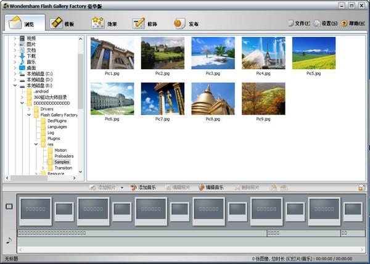Expand the 图片 pictures tree node
The height and width of the screenshot is (264, 370).
coord(15,44)
